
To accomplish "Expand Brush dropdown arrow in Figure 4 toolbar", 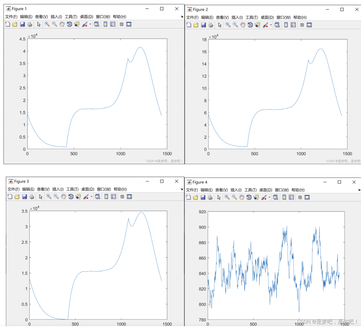I will point(269,198).
